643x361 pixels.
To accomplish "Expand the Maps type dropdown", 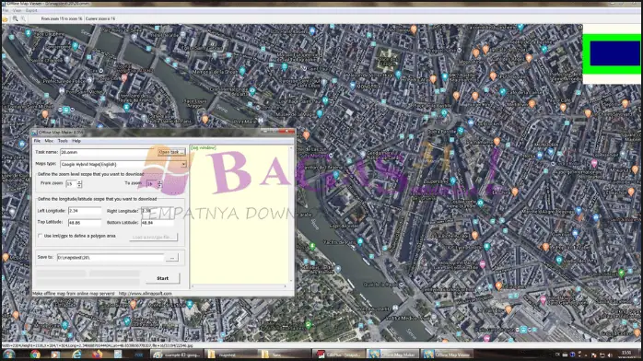I will click(183, 164).
